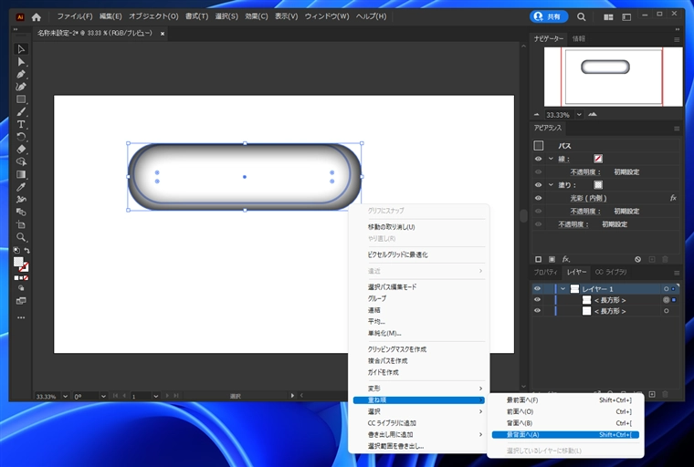Toggle visibility of the 光彩 (内側) effect
The image size is (694, 467).
[x=538, y=198]
